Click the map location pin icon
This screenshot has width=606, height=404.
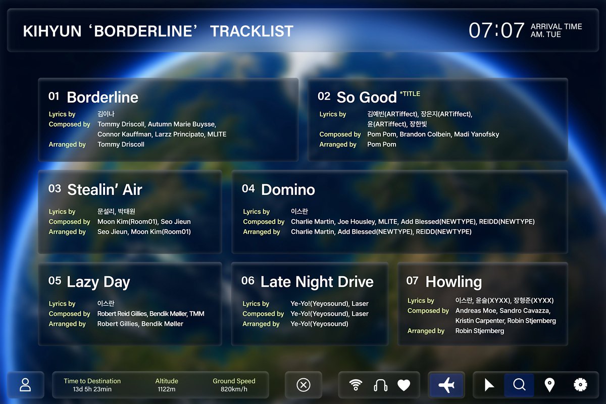click(x=549, y=385)
